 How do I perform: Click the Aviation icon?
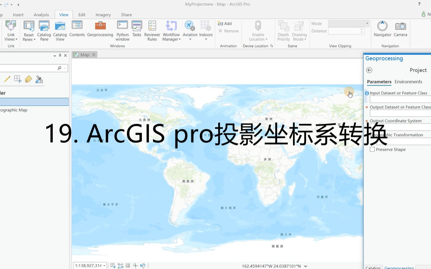coord(190,26)
